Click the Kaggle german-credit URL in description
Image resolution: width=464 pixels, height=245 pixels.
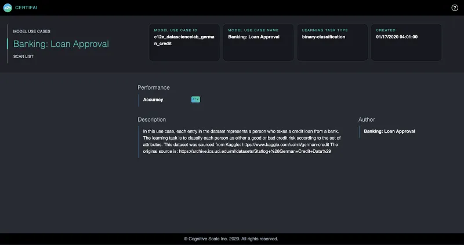click(x=285, y=145)
